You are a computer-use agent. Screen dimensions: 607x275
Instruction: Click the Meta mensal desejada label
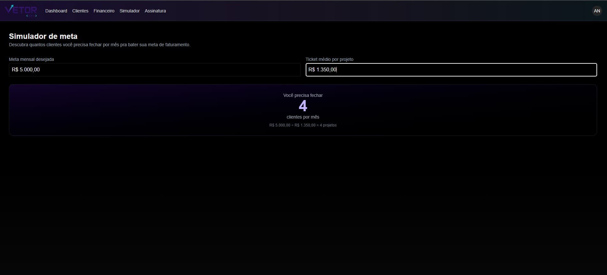click(31, 59)
